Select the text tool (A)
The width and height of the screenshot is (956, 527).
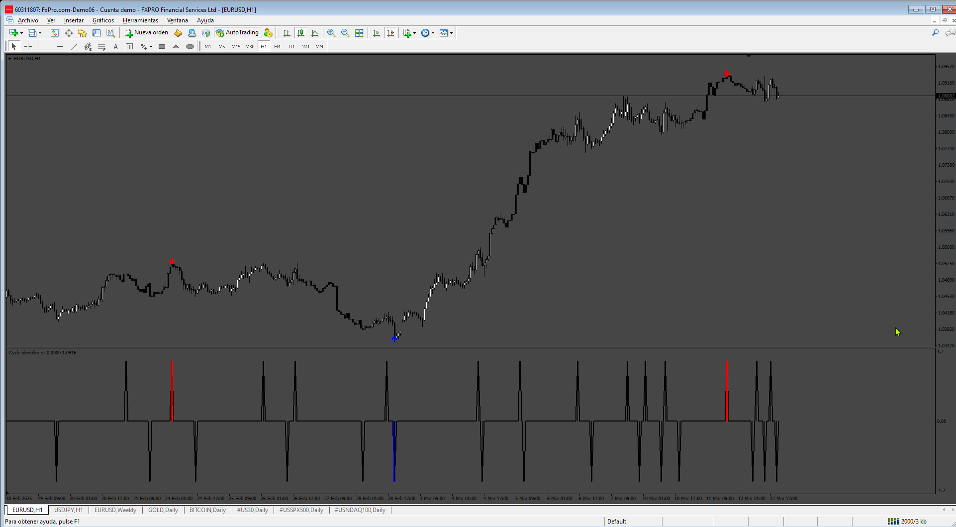coord(116,46)
